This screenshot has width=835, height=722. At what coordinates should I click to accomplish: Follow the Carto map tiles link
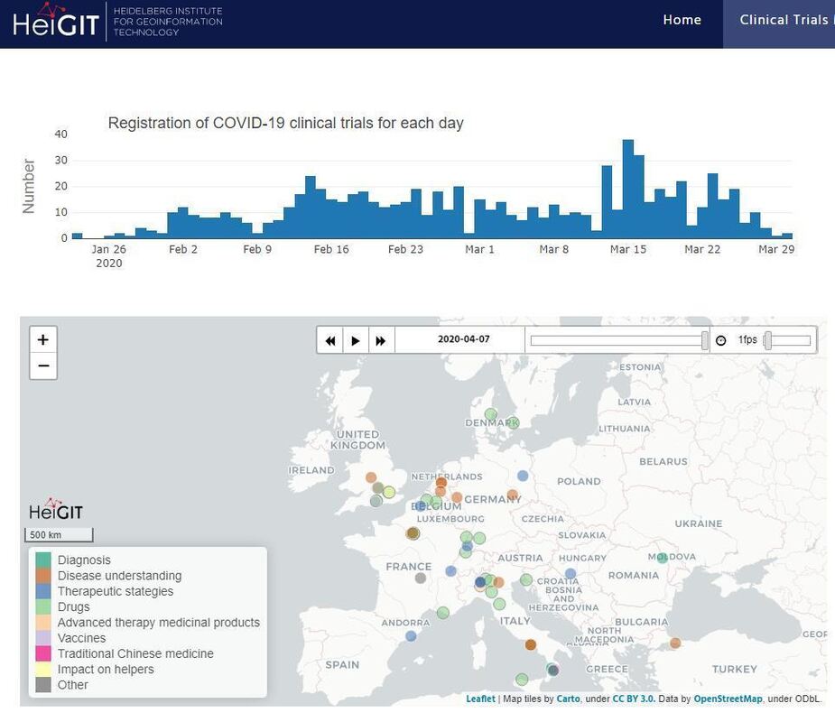568,699
